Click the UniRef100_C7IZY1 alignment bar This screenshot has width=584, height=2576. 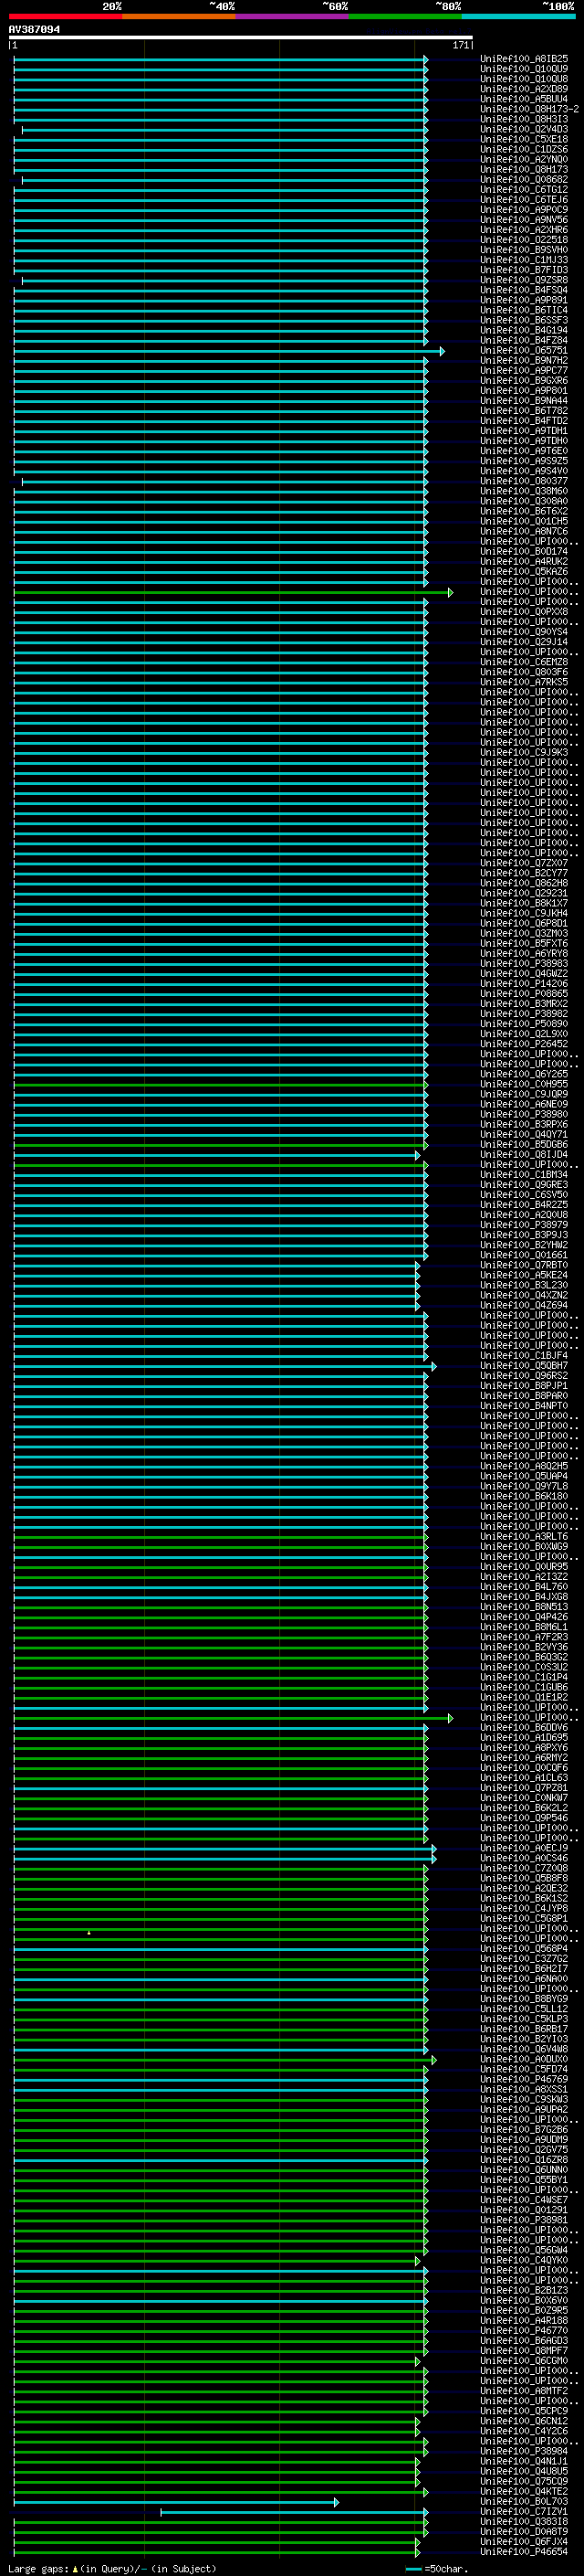(293, 2512)
